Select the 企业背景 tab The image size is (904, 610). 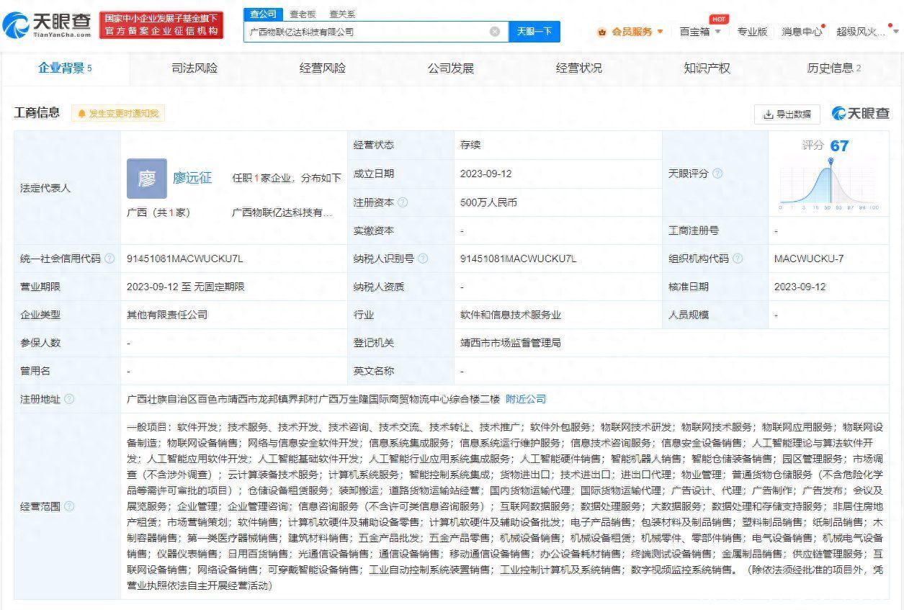click(65, 68)
